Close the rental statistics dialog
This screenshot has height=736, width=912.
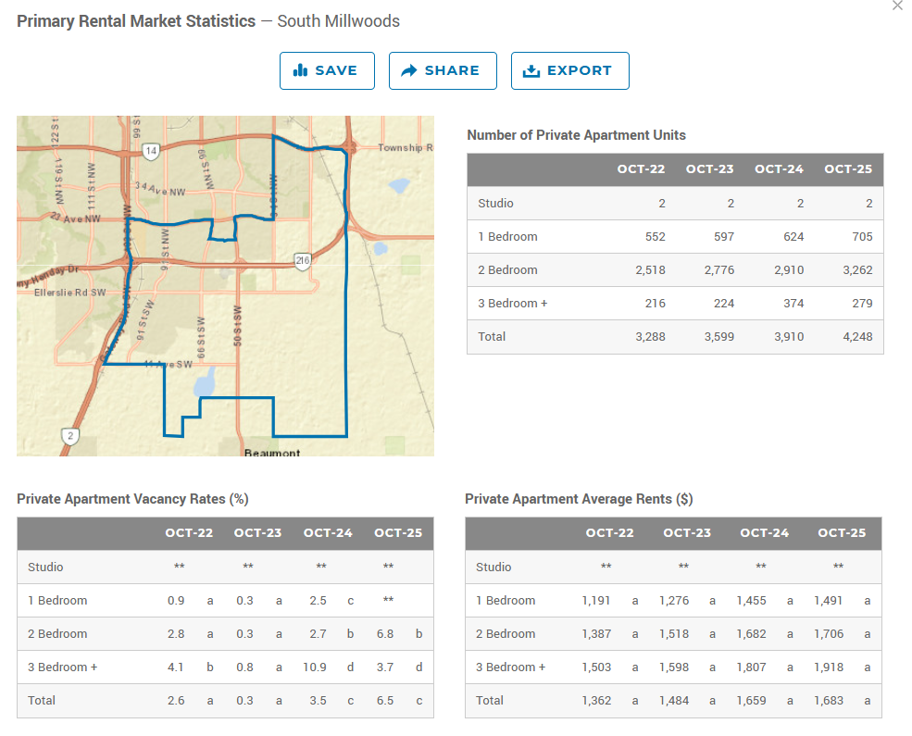tap(896, 6)
